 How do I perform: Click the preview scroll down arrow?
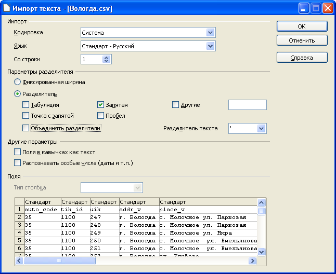[262, 252]
